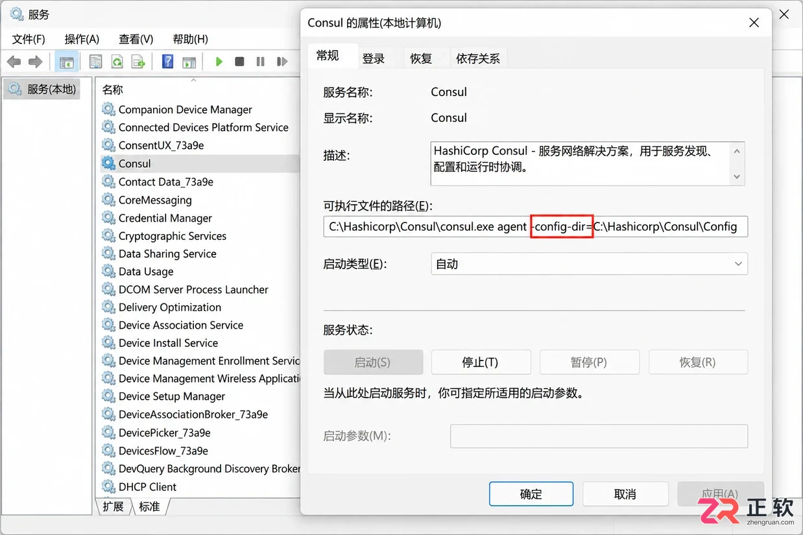Image resolution: width=803 pixels, height=535 pixels.
Task: Click description box scroll up arrow
Action: click(x=737, y=151)
